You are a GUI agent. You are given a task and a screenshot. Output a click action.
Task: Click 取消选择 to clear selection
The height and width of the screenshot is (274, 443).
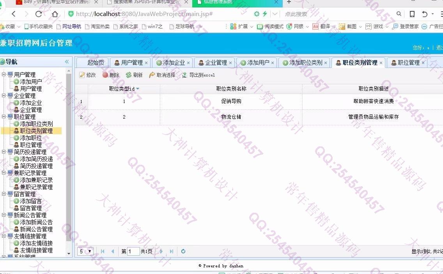click(x=162, y=75)
